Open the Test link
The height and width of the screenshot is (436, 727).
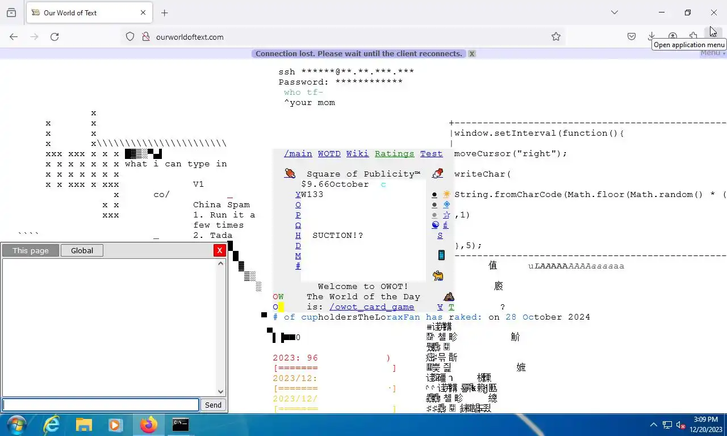click(x=432, y=153)
